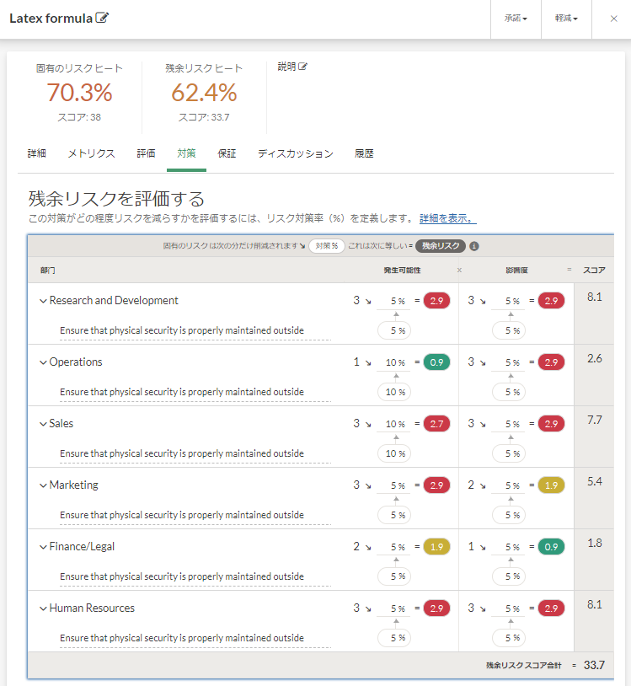Collapse the Finance/Legal department row
The width and height of the screenshot is (631, 686).
coord(43,547)
